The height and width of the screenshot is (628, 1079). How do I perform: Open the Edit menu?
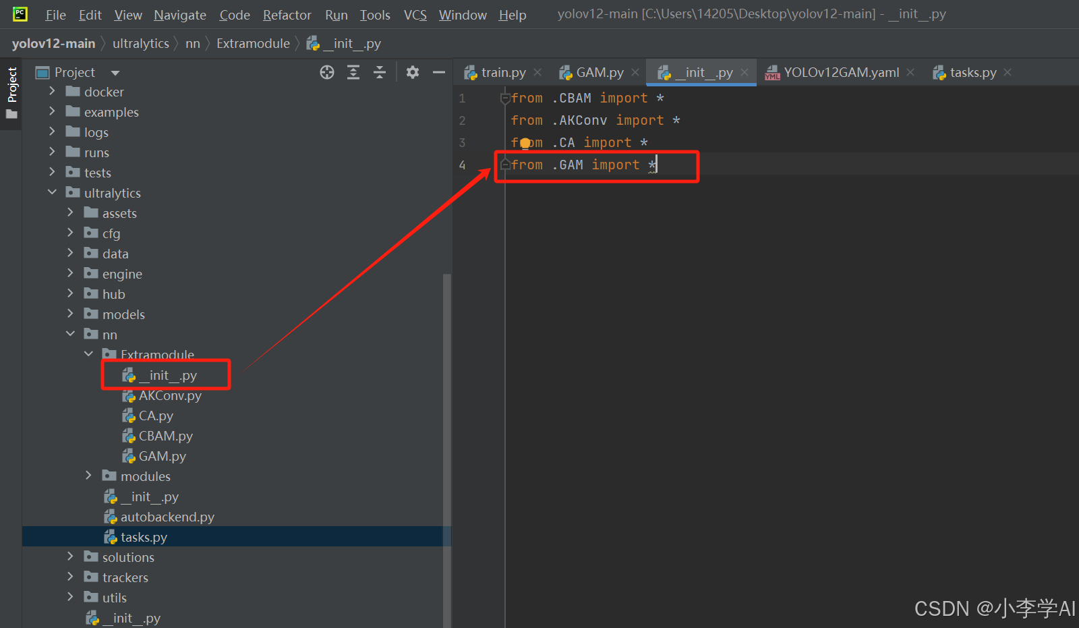(90, 15)
